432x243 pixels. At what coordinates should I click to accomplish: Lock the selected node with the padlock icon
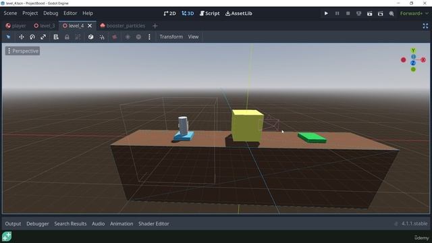pos(67,37)
